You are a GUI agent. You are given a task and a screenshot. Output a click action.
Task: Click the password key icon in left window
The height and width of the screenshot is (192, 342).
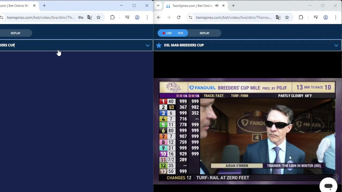[x=81, y=18]
